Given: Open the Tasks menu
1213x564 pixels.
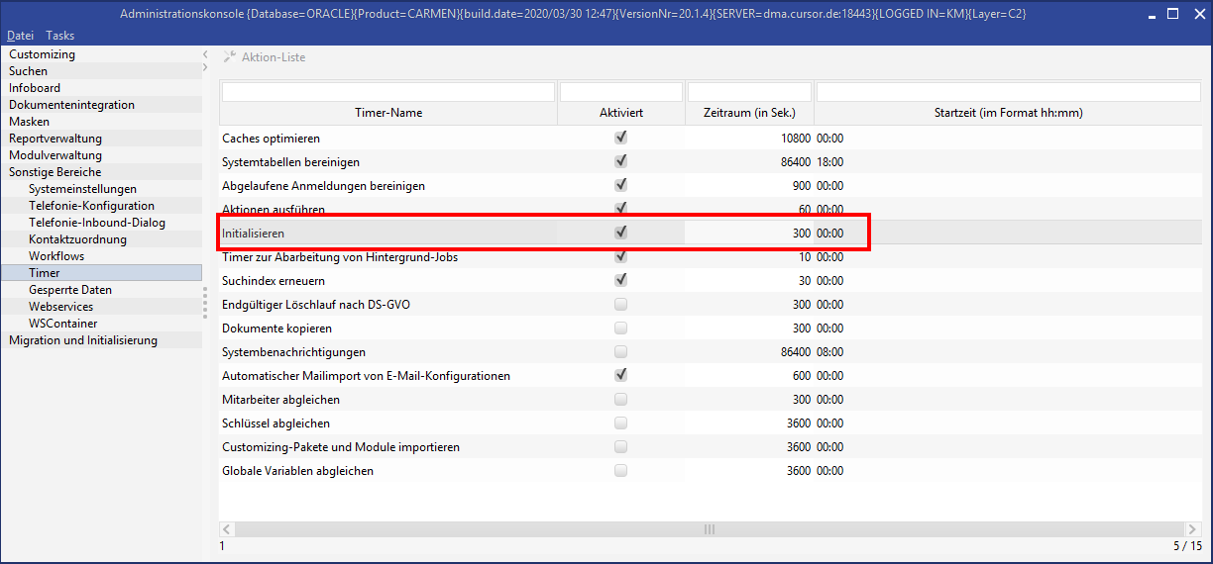Looking at the screenshot, I should pyautogui.click(x=59, y=36).
